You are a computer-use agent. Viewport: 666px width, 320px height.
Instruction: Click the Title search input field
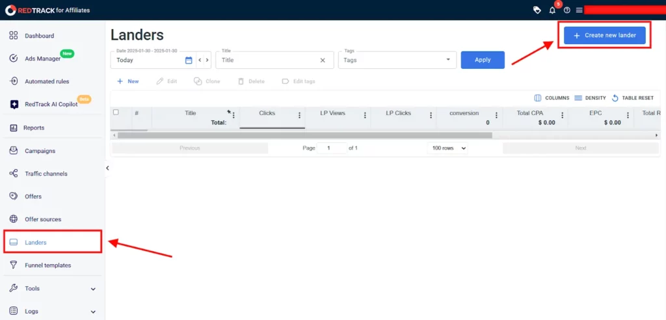(x=268, y=60)
